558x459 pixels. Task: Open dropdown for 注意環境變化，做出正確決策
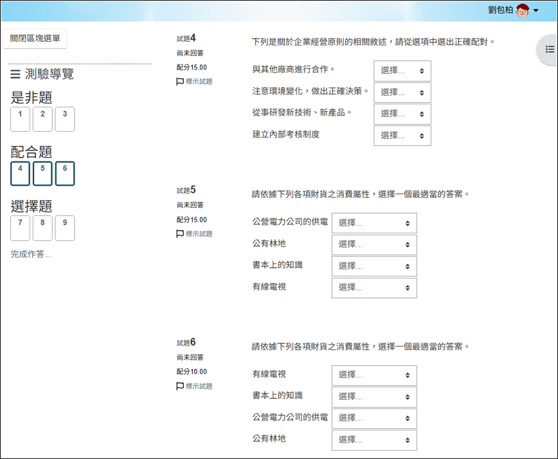(x=402, y=93)
